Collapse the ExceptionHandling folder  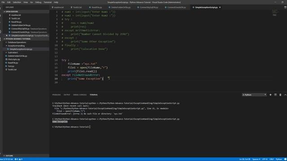click(16, 46)
